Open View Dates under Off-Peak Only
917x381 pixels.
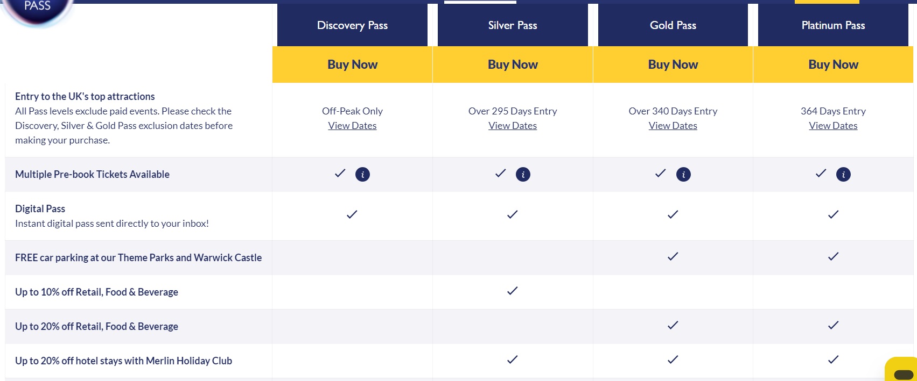(352, 126)
